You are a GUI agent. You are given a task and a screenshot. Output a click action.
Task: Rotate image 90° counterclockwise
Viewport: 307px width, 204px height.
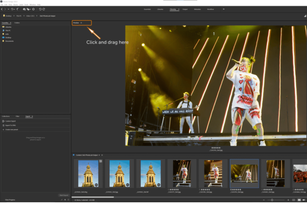coord(40,9)
